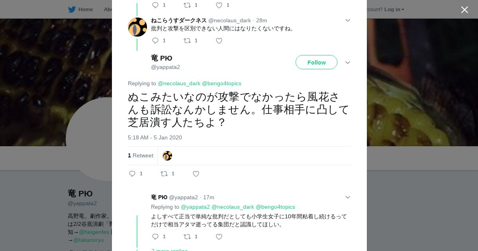Click reply icon on ねこらうすダークネス tweet
The image size is (478, 251).
tap(155, 41)
